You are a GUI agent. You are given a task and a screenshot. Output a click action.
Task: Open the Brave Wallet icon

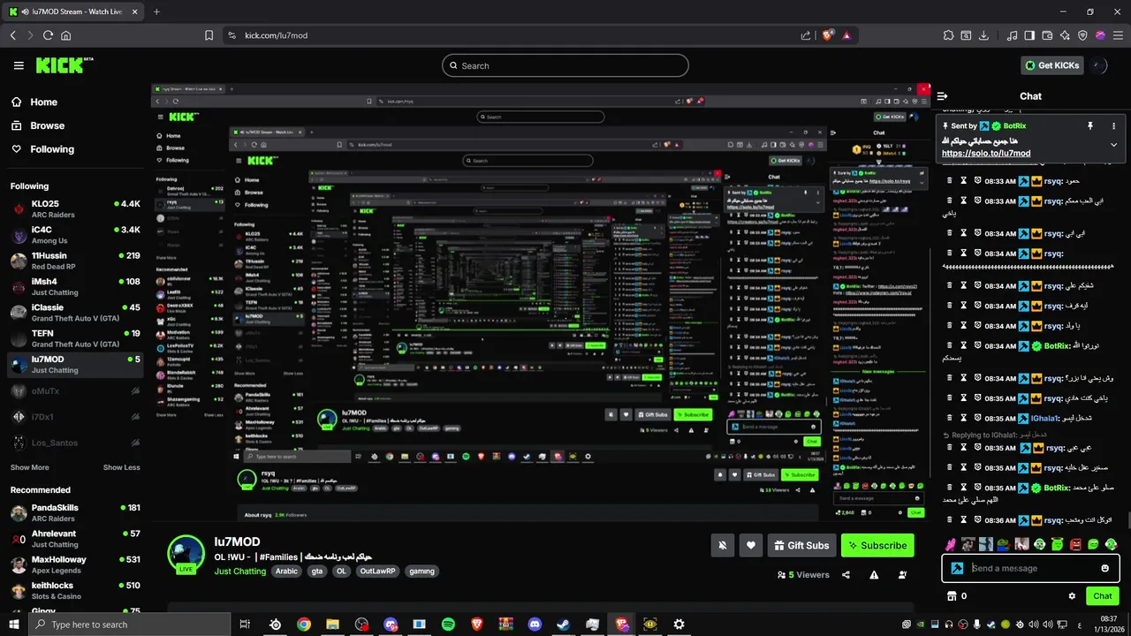point(1048,35)
